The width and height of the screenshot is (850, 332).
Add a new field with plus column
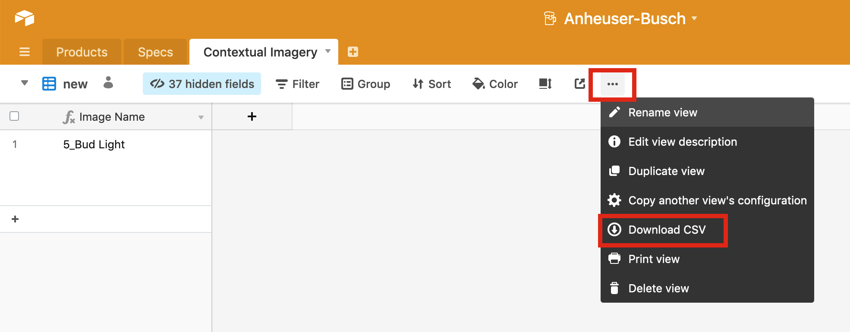[x=252, y=116]
